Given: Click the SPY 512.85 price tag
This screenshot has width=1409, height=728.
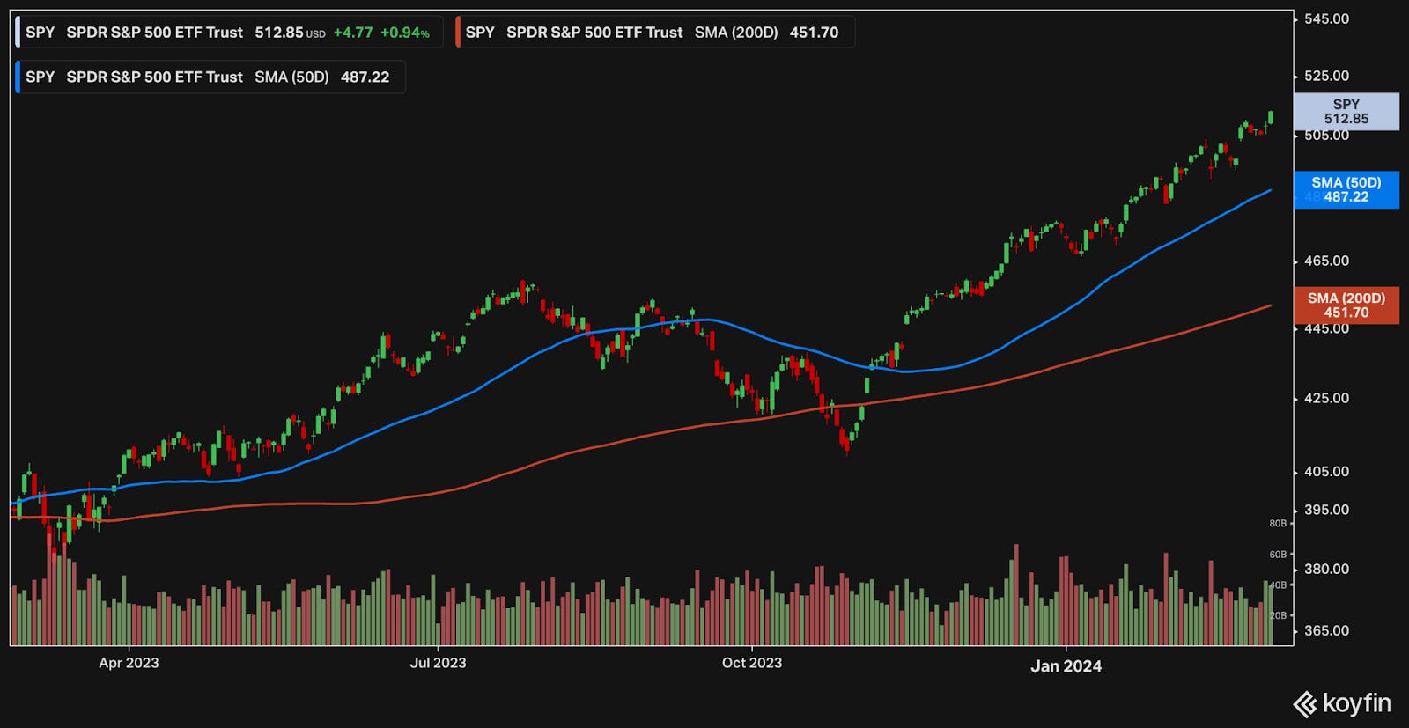Looking at the screenshot, I should 1346,112.
